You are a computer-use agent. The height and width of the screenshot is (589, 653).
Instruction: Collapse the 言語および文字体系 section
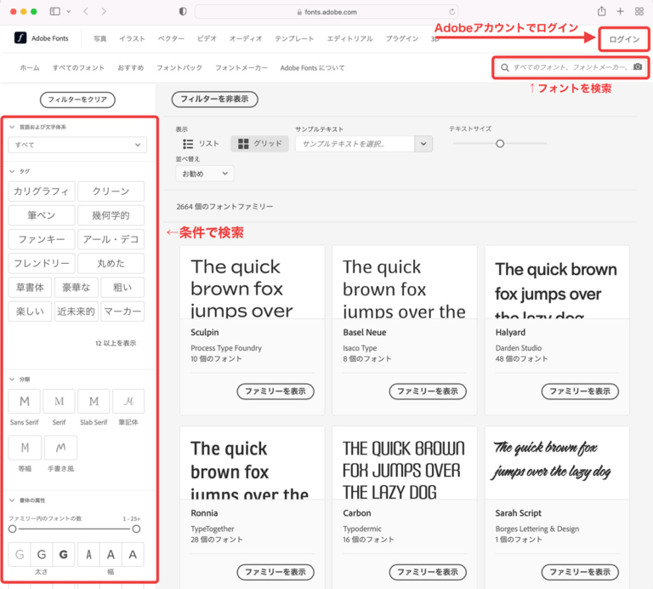(x=12, y=127)
